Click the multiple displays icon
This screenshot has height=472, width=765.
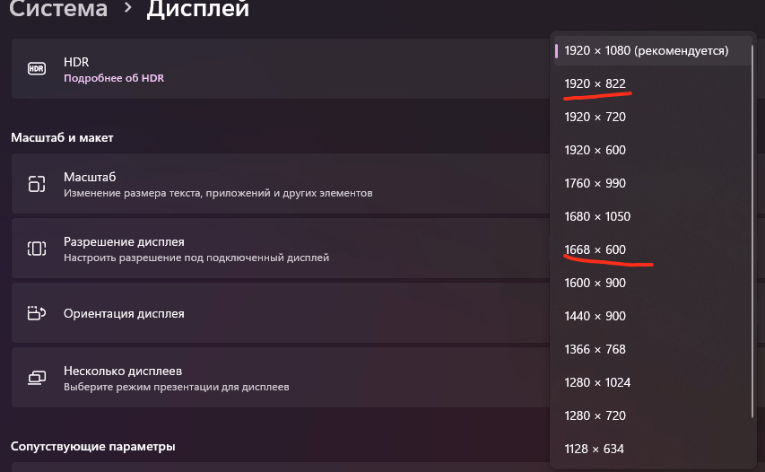pyautogui.click(x=37, y=378)
